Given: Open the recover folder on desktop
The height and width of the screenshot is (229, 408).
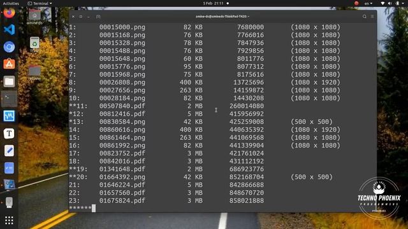Looking at the screenshot, I should pyautogui.click(x=34, y=73).
